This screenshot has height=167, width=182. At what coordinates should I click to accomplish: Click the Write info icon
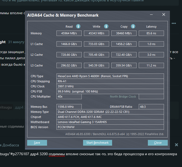(106, 26)
